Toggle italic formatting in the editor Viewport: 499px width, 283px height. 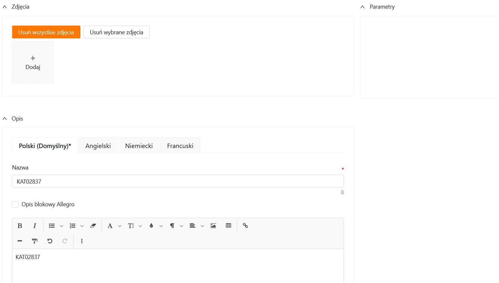click(35, 226)
